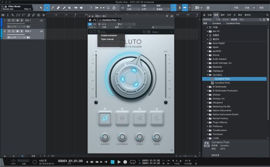Mute track 1 with M button
Viewport: 270px width, 167px height.
9,20
